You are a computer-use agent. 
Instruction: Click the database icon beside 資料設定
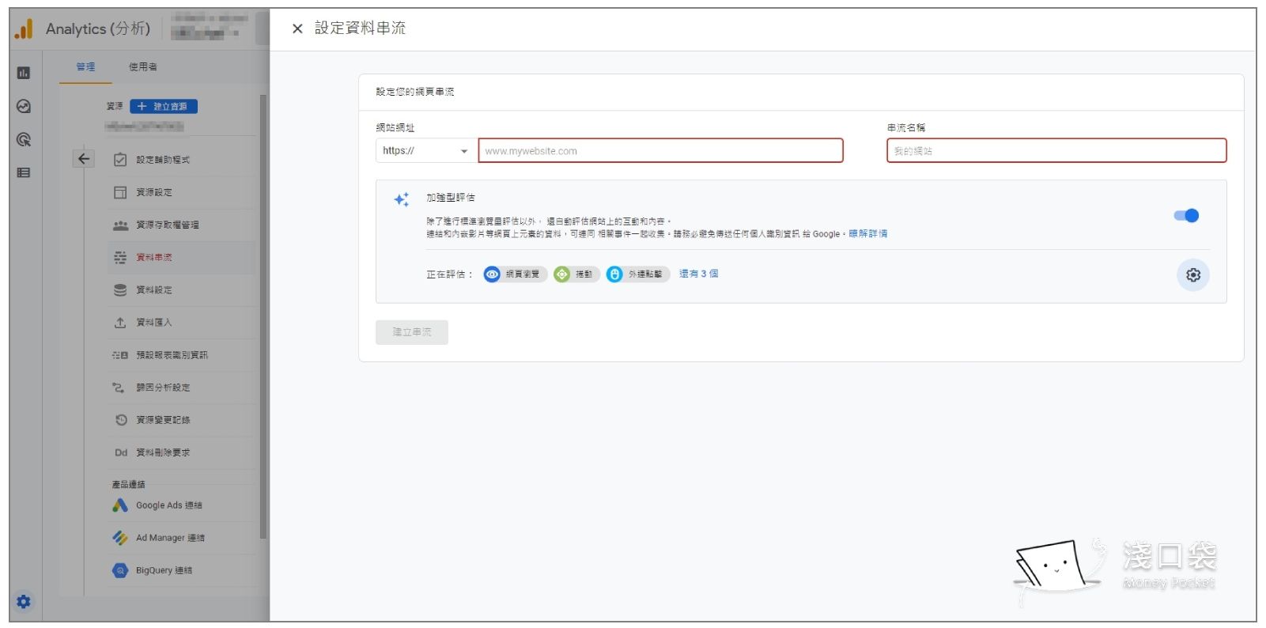(120, 290)
